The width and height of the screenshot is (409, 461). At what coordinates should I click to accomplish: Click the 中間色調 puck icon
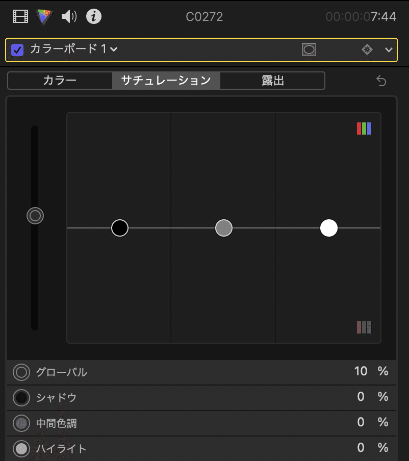coord(21,423)
